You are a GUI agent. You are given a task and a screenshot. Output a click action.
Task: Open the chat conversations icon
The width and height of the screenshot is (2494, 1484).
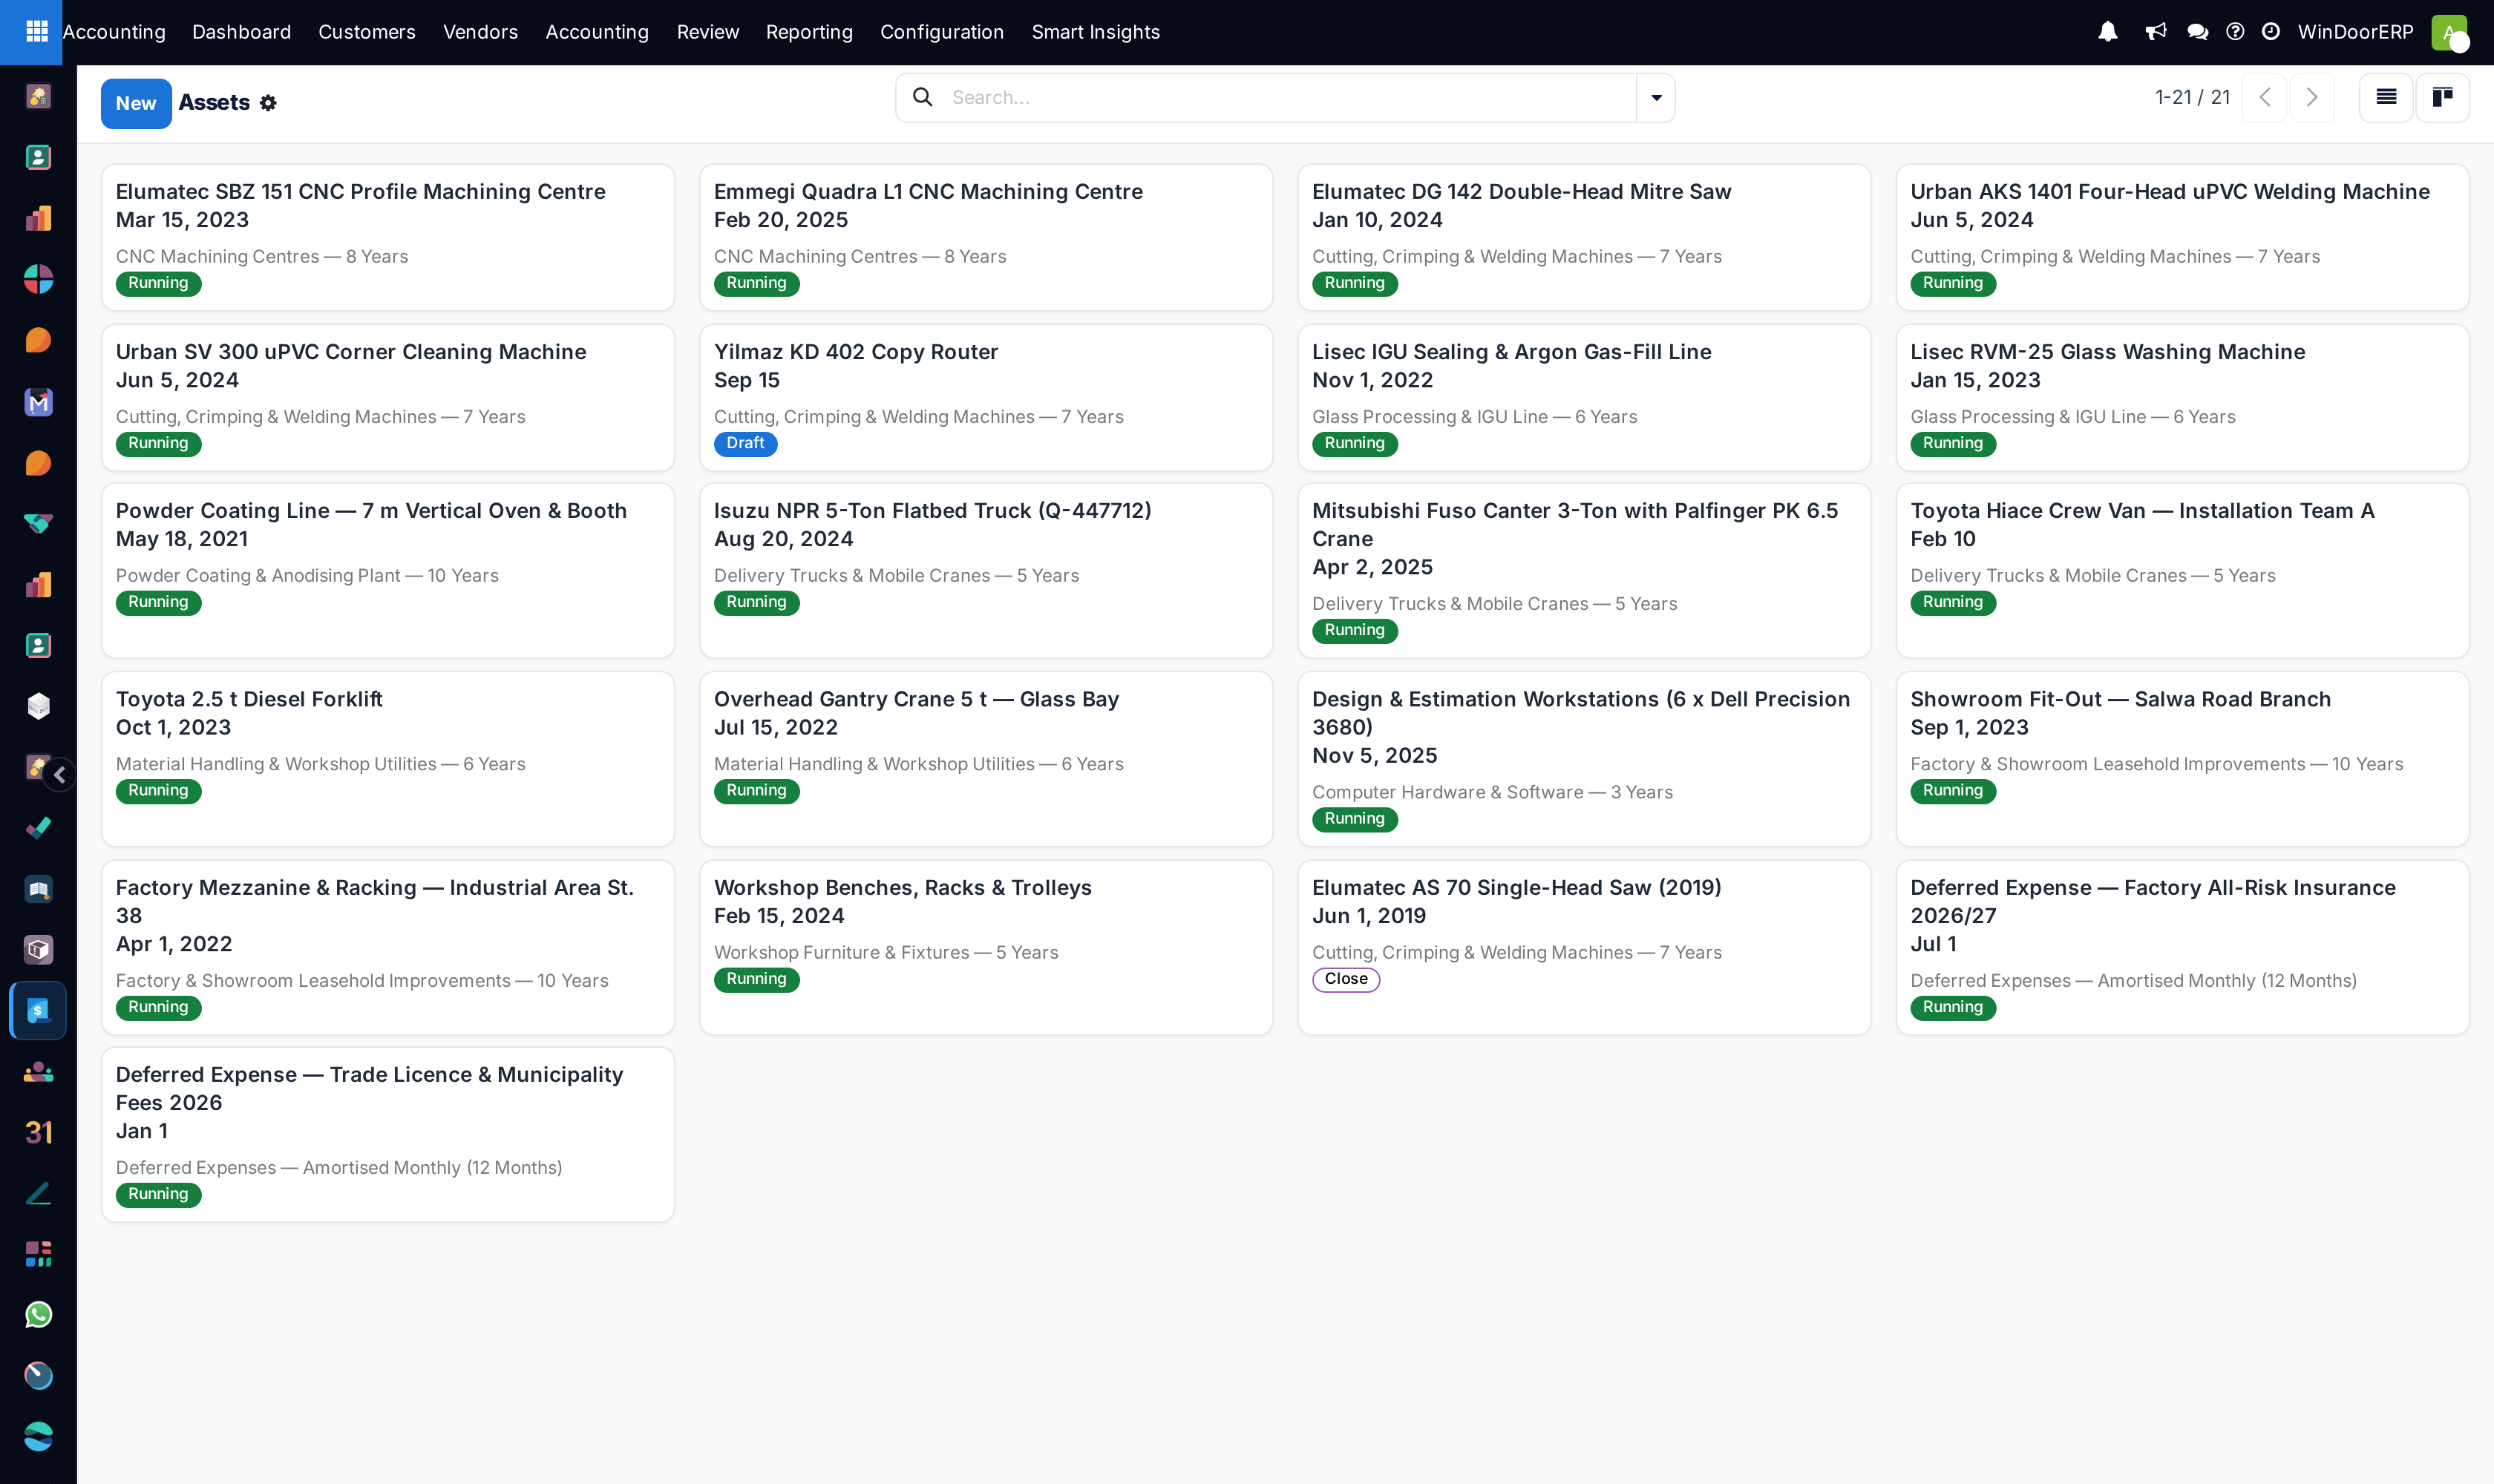coord(2197,32)
